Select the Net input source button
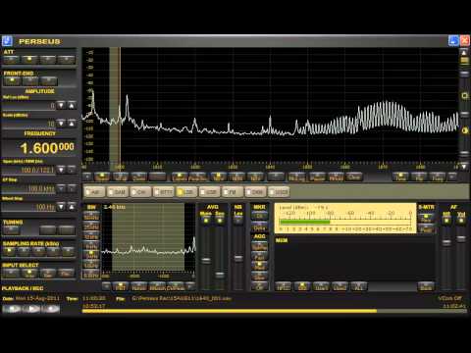471x353 pixels. click(x=48, y=273)
